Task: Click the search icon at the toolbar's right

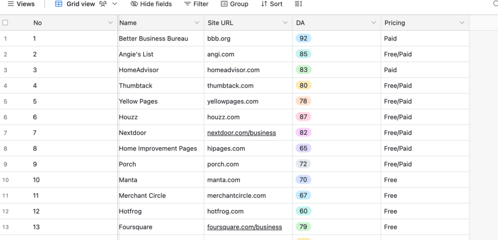Action: 495,4
